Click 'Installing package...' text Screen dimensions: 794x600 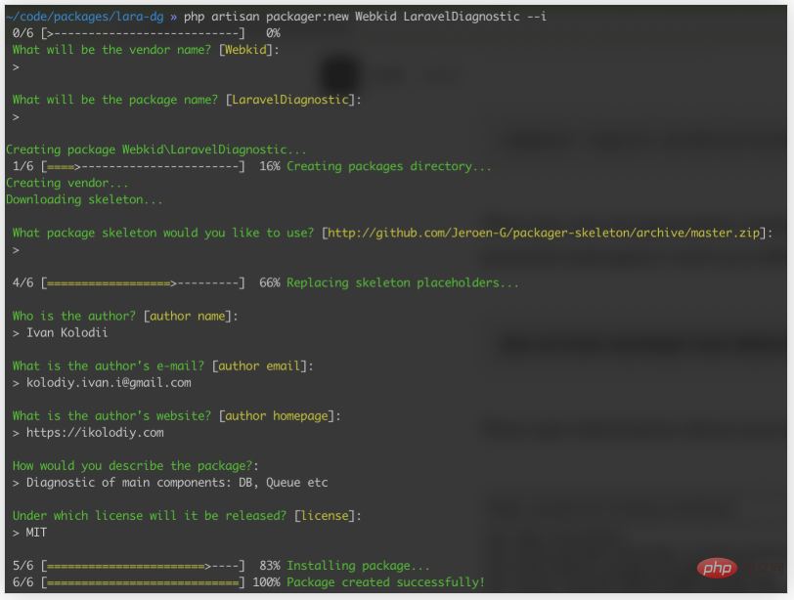(358, 566)
